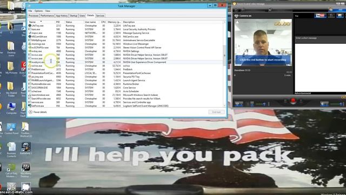Select the lsass.exe process row
346x195 pixels.
click(x=125, y=29)
